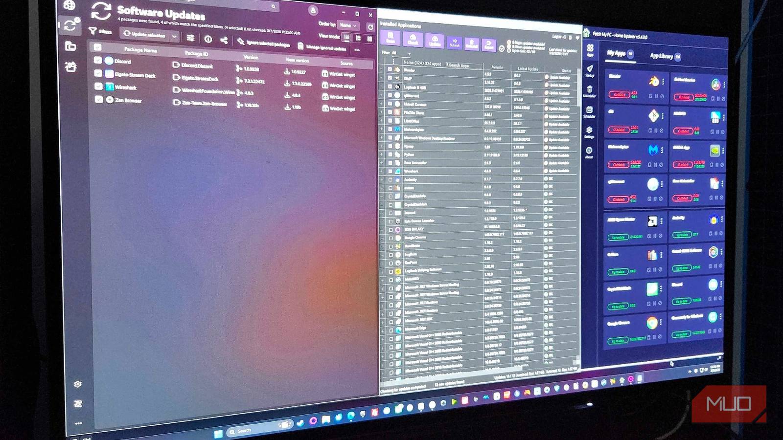Open About section in Patch My PC
Image resolution: width=783 pixels, height=440 pixels.
pos(589,153)
